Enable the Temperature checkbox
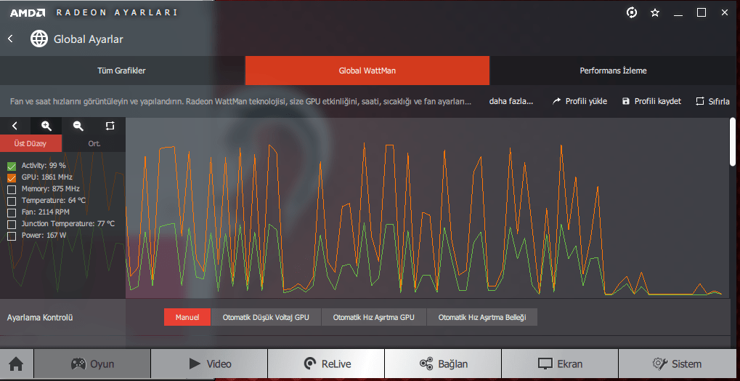740x381 pixels. point(12,201)
